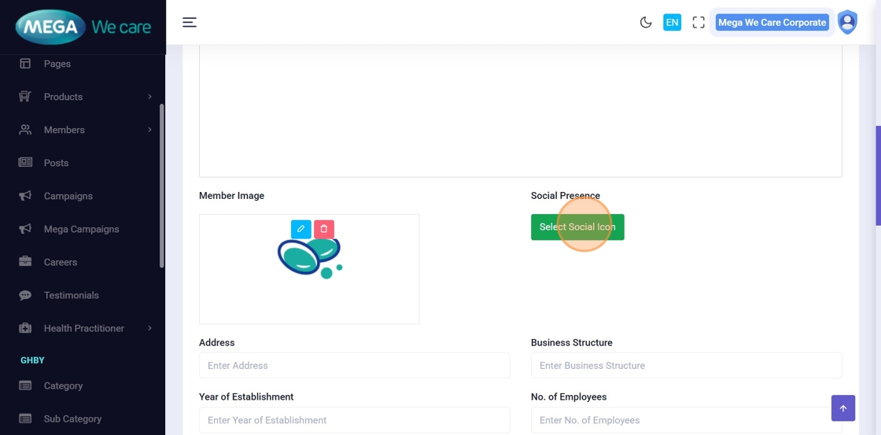Click the Select Social Icon button
Viewport: 881px width, 435px height.
point(577,227)
